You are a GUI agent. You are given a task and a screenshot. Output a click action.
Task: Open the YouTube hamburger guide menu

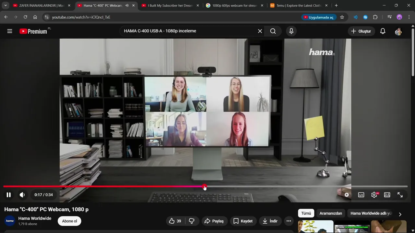[x=10, y=31]
